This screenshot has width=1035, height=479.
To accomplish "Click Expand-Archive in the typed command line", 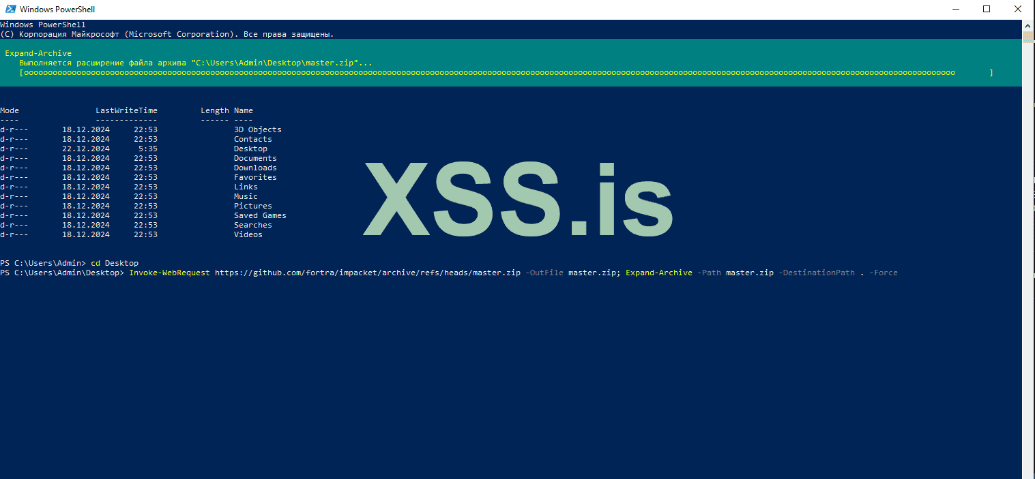I will click(x=658, y=273).
